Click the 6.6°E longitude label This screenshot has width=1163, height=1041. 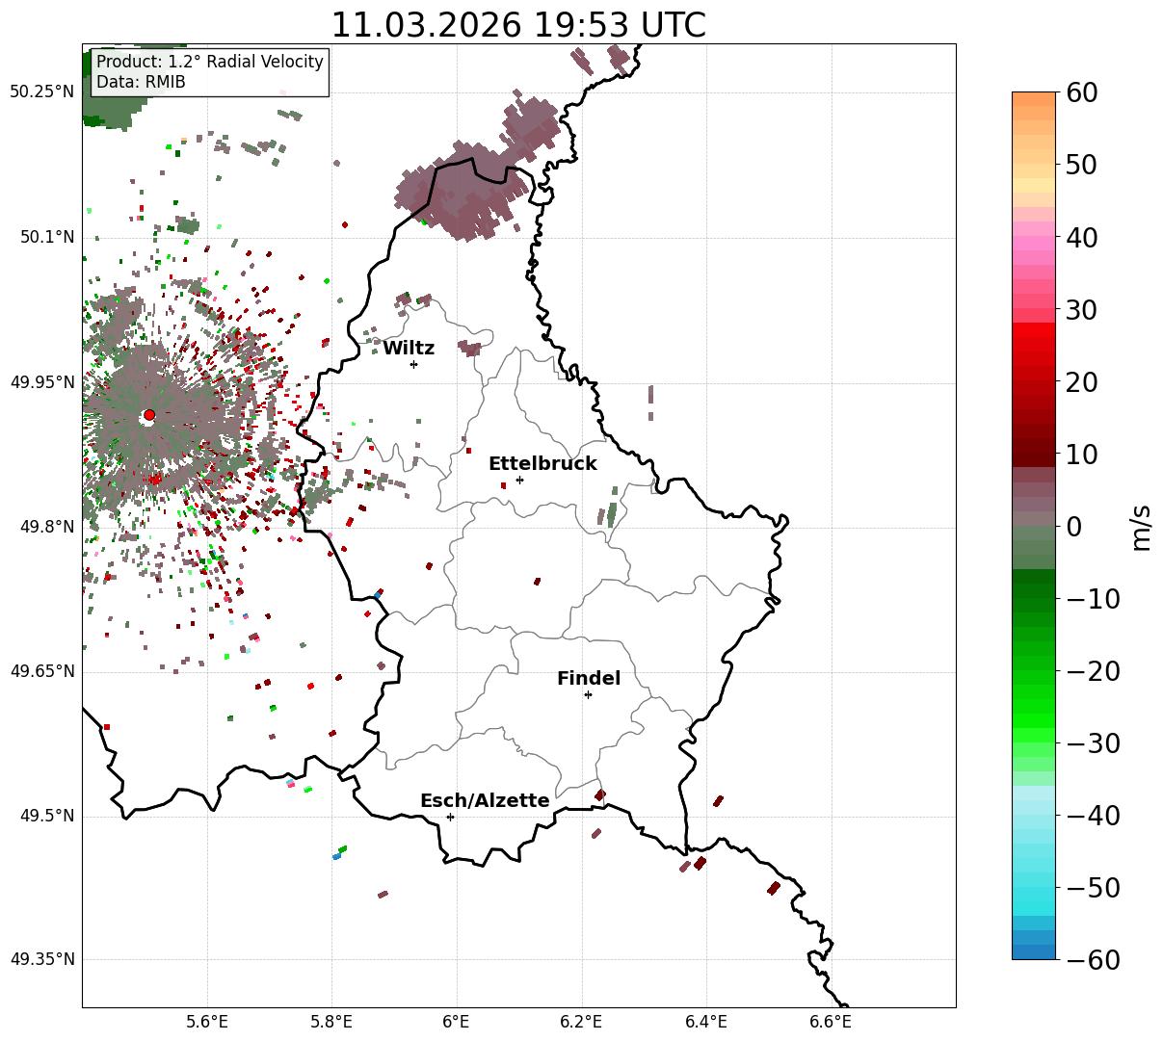[x=831, y=1023]
